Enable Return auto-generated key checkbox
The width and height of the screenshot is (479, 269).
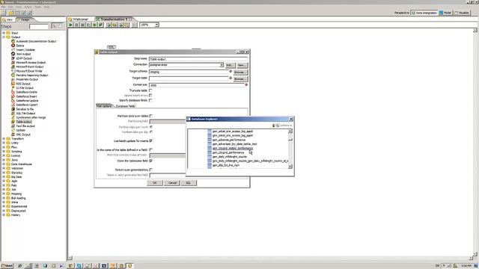(x=151, y=170)
